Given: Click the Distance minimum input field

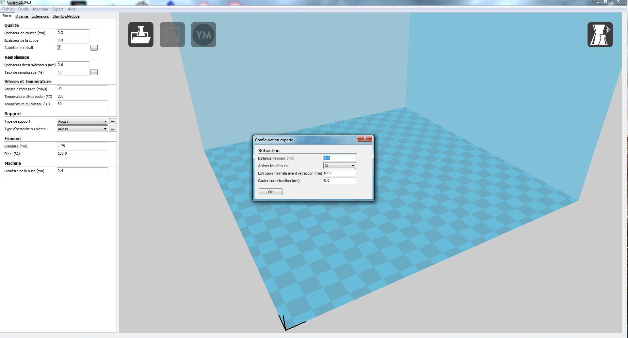Looking at the screenshot, I should pos(339,158).
